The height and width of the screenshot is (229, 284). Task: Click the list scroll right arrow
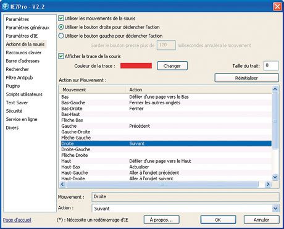pyautogui.click(x=268, y=184)
